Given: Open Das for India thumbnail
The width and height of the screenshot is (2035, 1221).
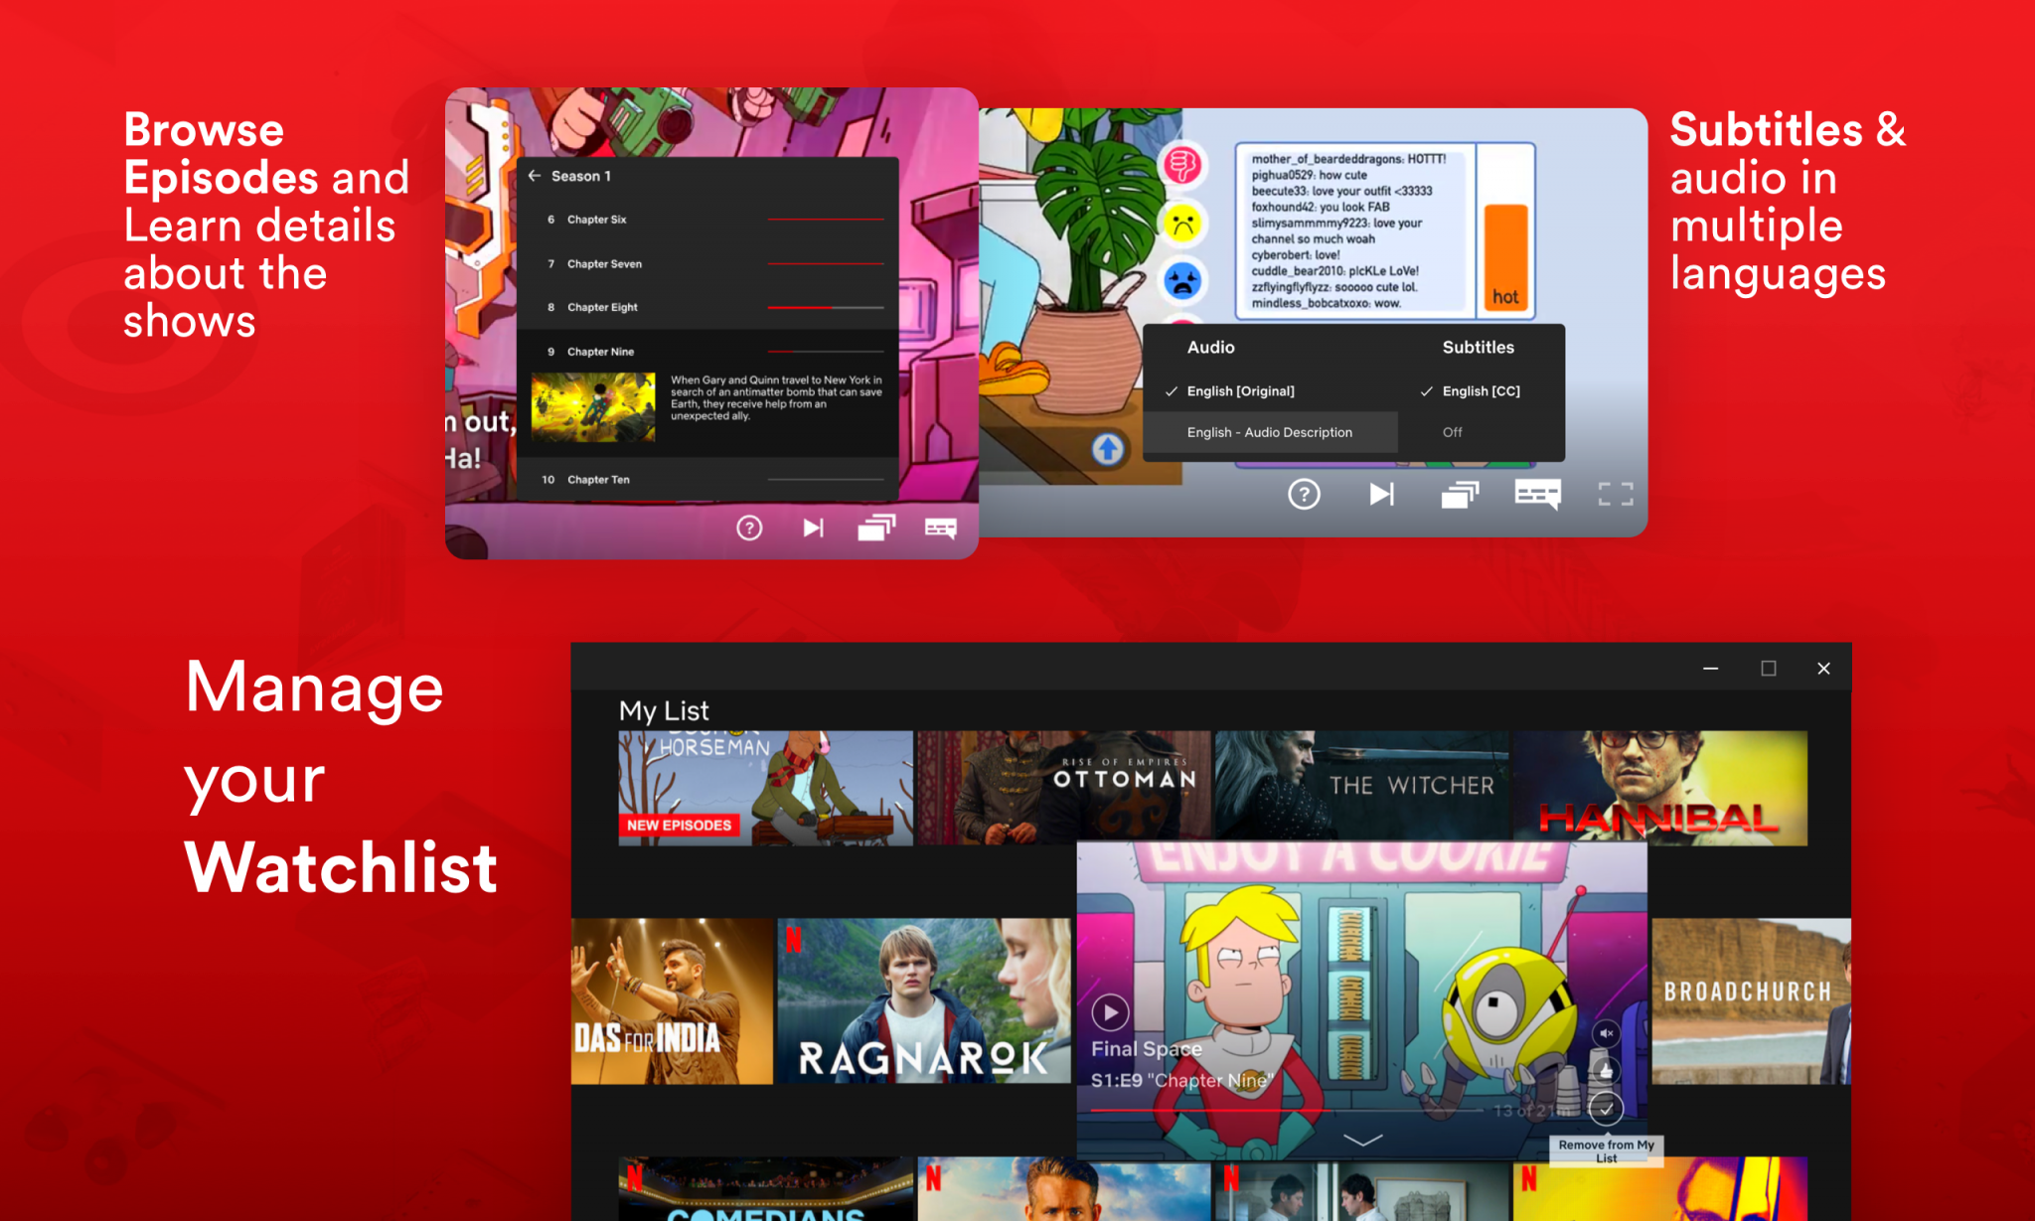Looking at the screenshot, I should tap(672, 1000).
